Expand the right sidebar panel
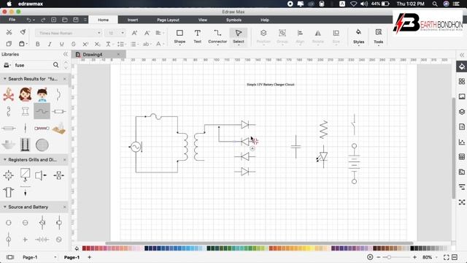The width and height of the screenshot is (467, 263). pos(462,55)
